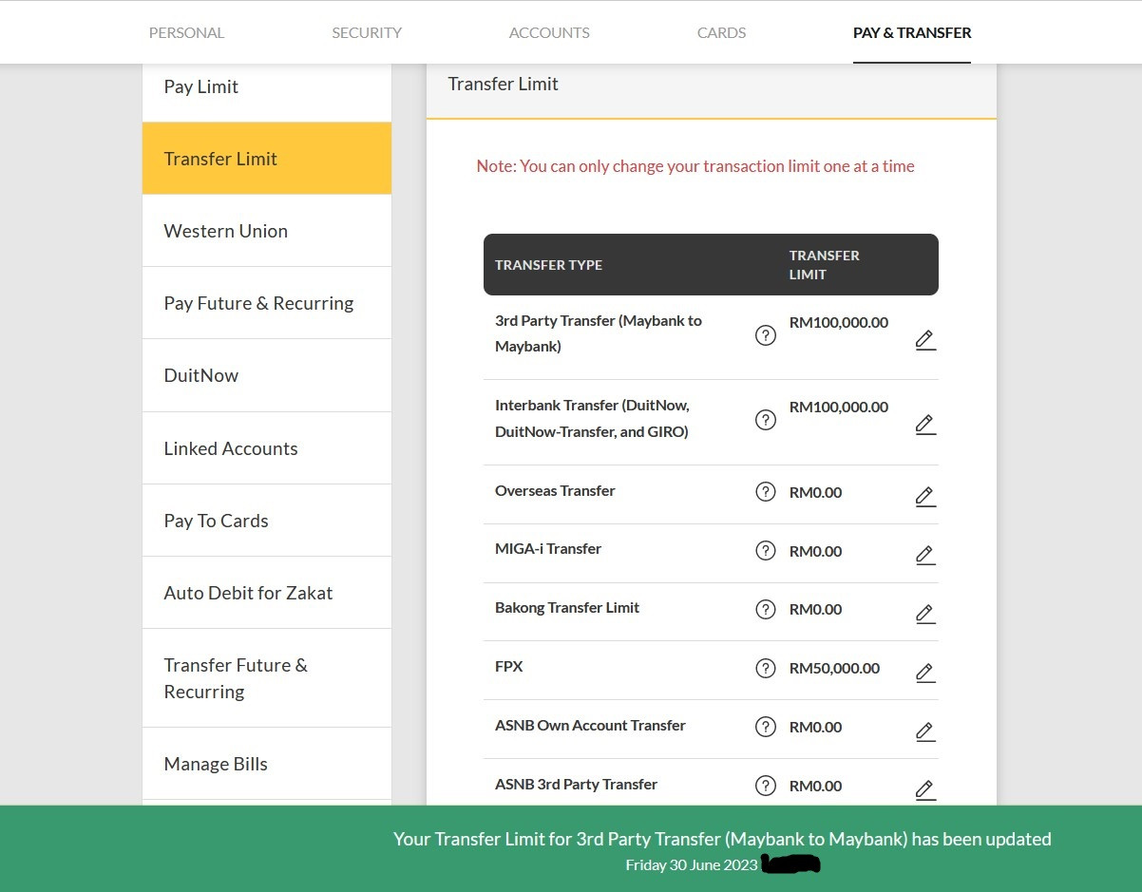Open help icon for Overseas Transfer
This screenshot has height=892, width=1142.
tap(766, 492)
